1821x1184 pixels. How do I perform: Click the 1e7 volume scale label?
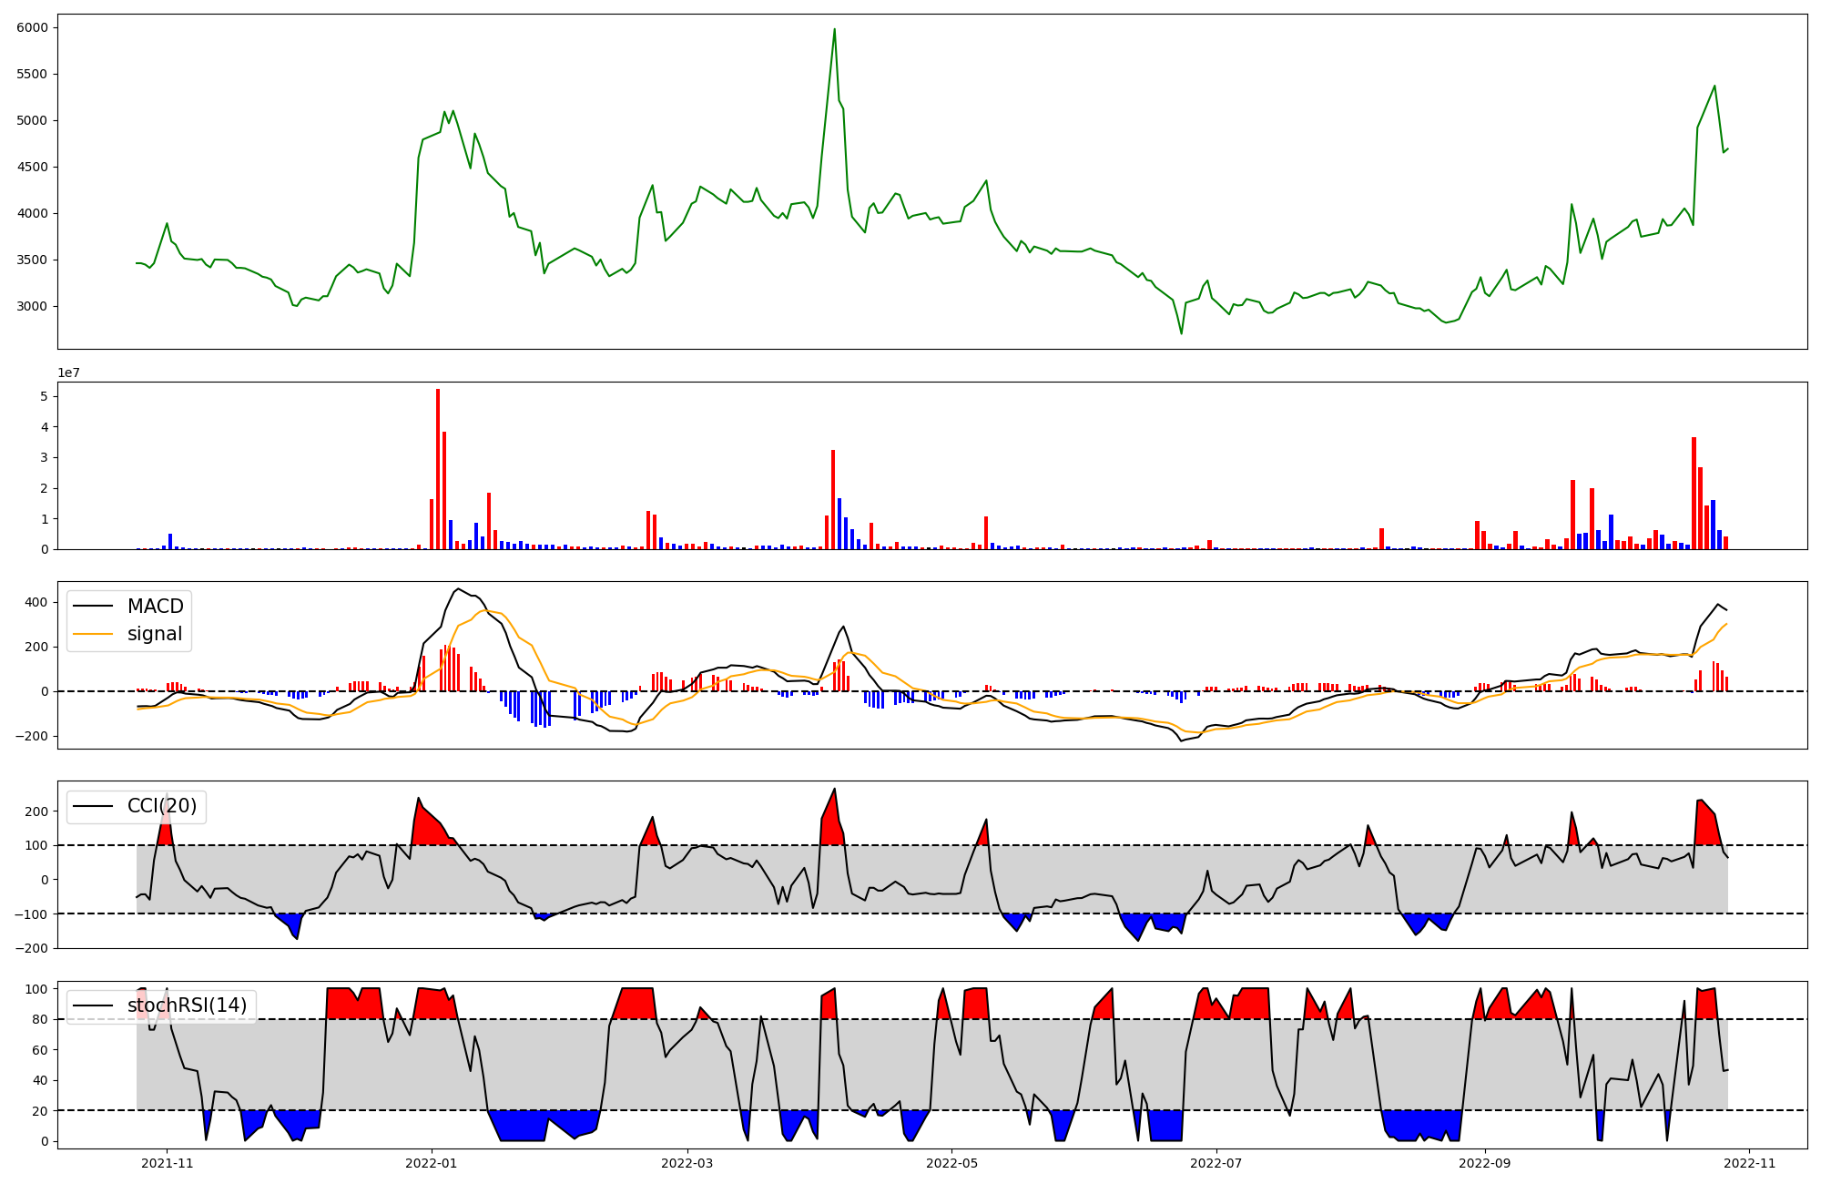click(67, 373)
